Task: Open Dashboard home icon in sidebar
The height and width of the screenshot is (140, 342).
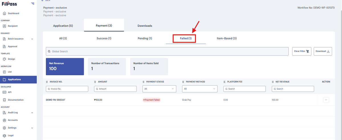Action: 4,13
